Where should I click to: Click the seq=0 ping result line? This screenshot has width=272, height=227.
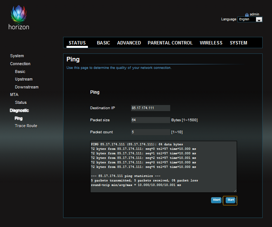(x=144, y=149)
